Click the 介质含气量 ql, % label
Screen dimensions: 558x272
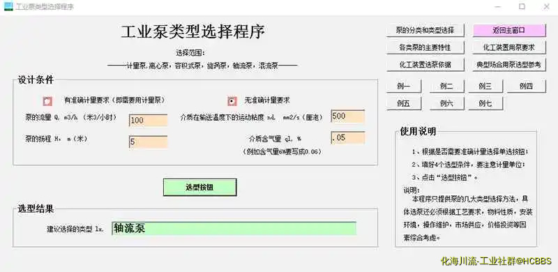click(275, 139)
